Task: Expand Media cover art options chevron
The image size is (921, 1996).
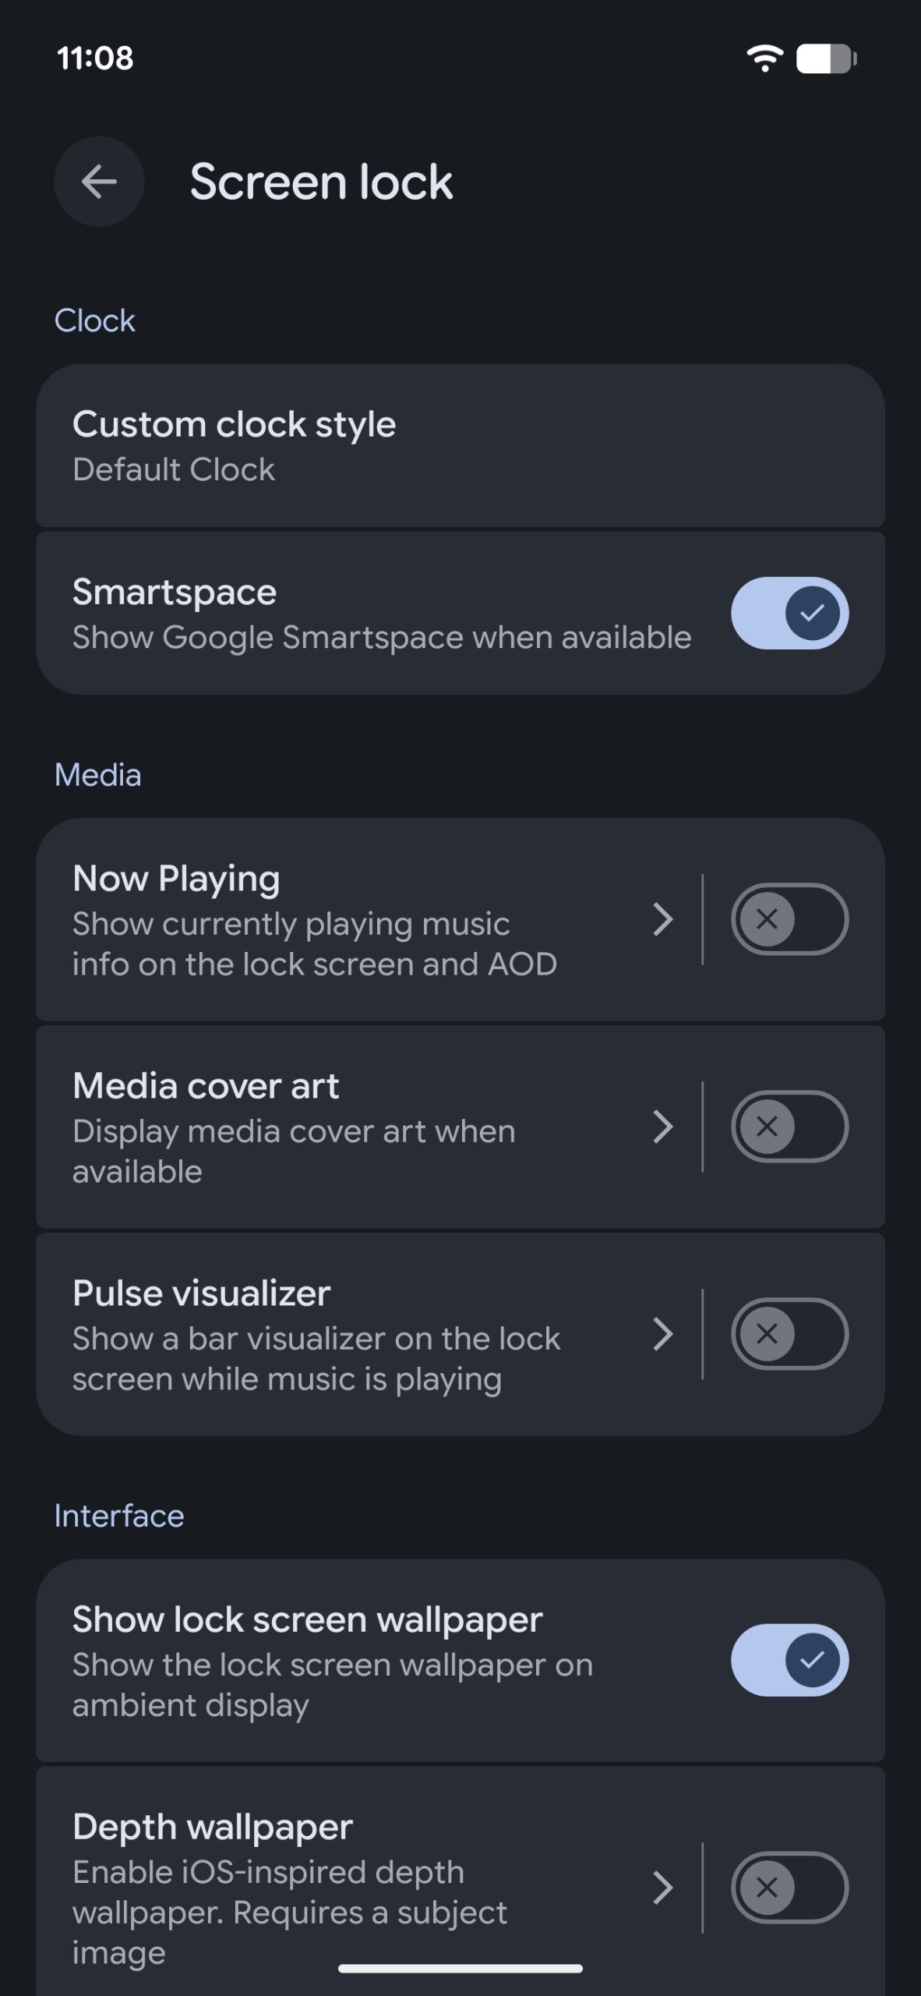Action: pos(662,1127)
